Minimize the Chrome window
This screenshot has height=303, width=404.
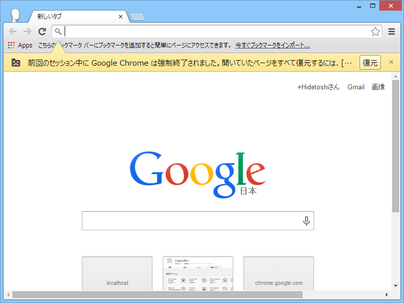[359, 6]
